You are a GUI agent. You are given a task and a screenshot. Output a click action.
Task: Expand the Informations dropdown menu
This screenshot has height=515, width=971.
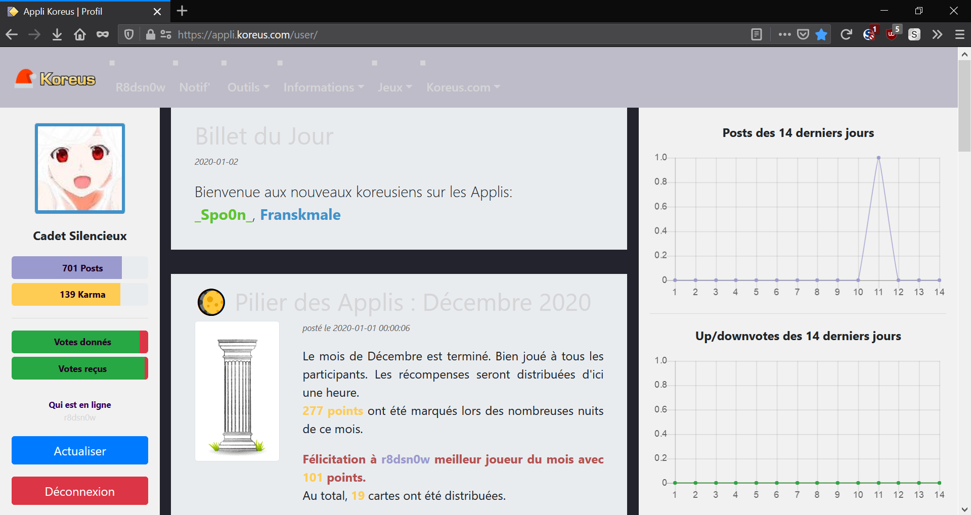323,87
